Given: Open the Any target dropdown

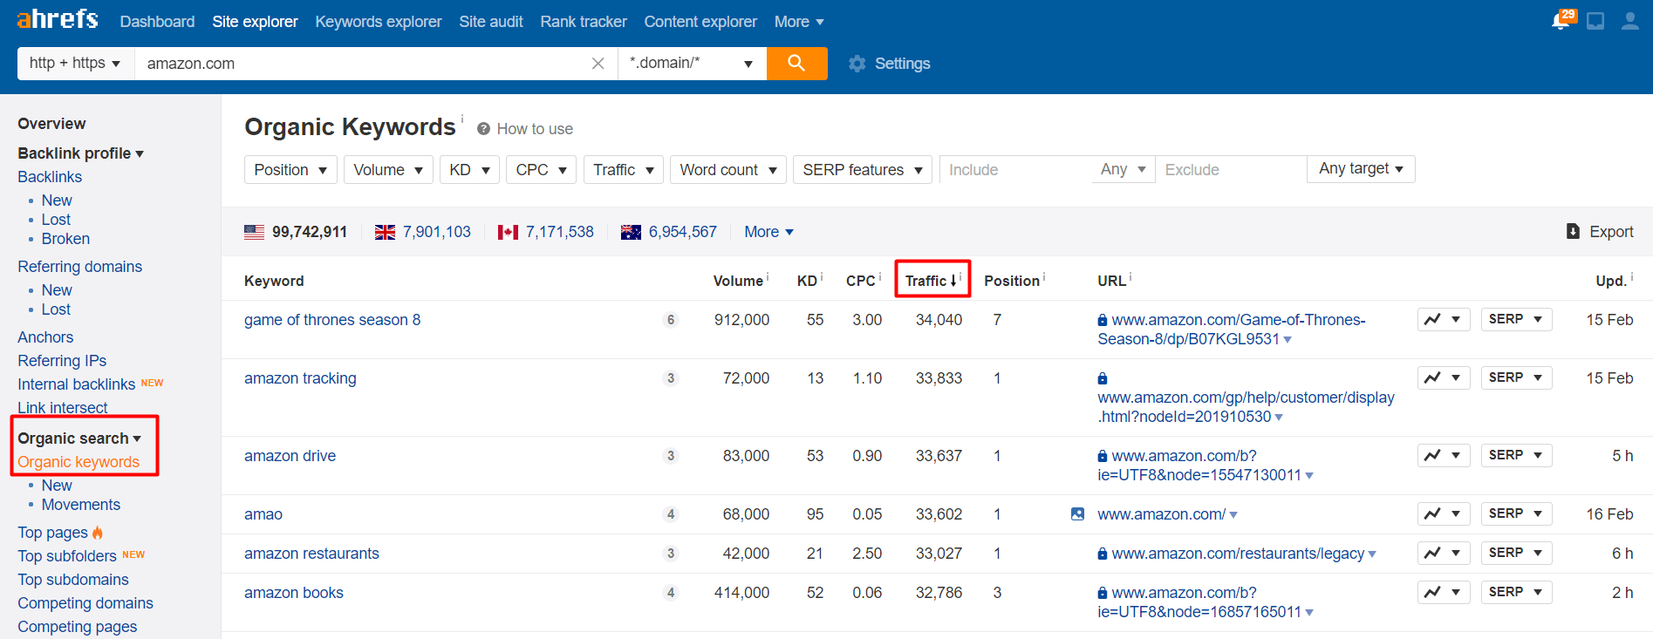Looking at the screenshot, I should 1361,169.
